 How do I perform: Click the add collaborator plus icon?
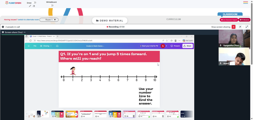point(166,46)
